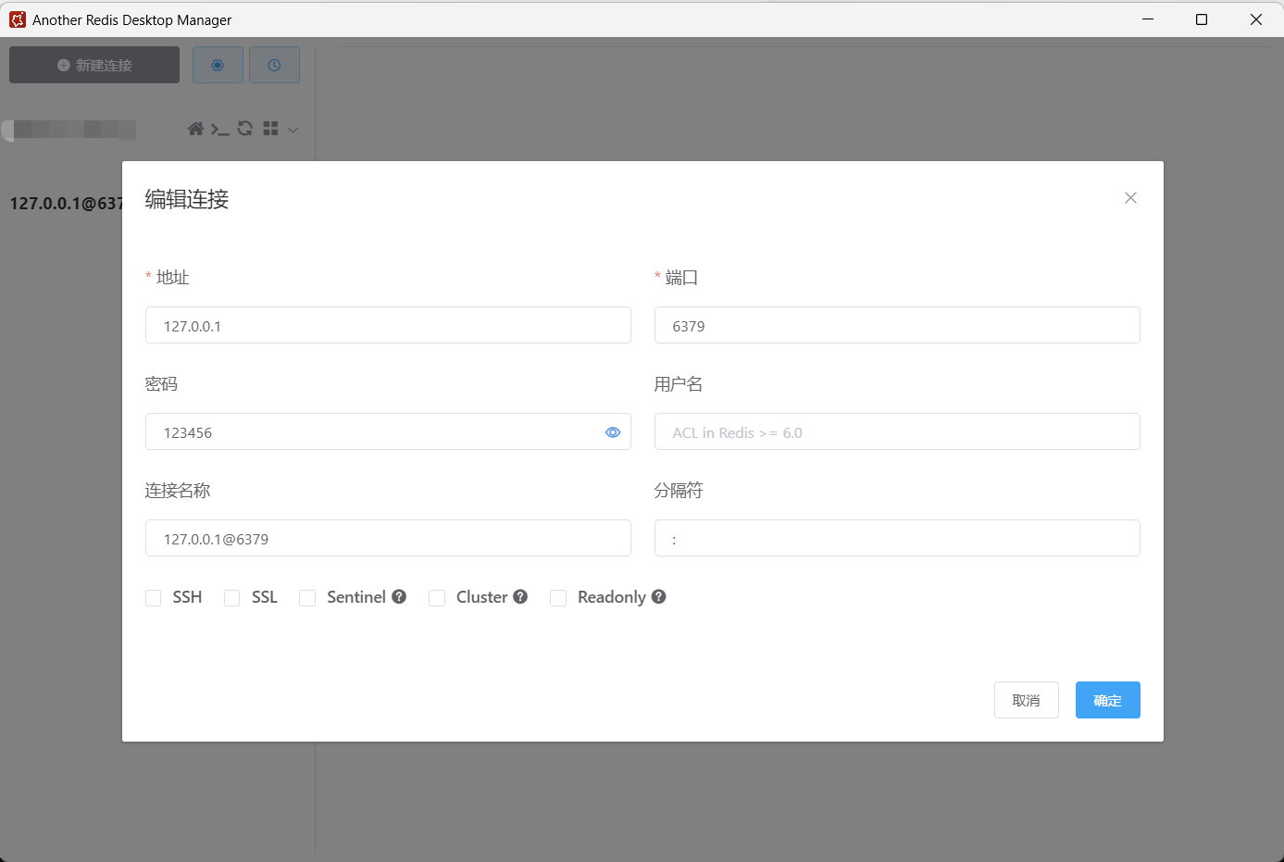Click the separator (分隔符) input field

897,538
